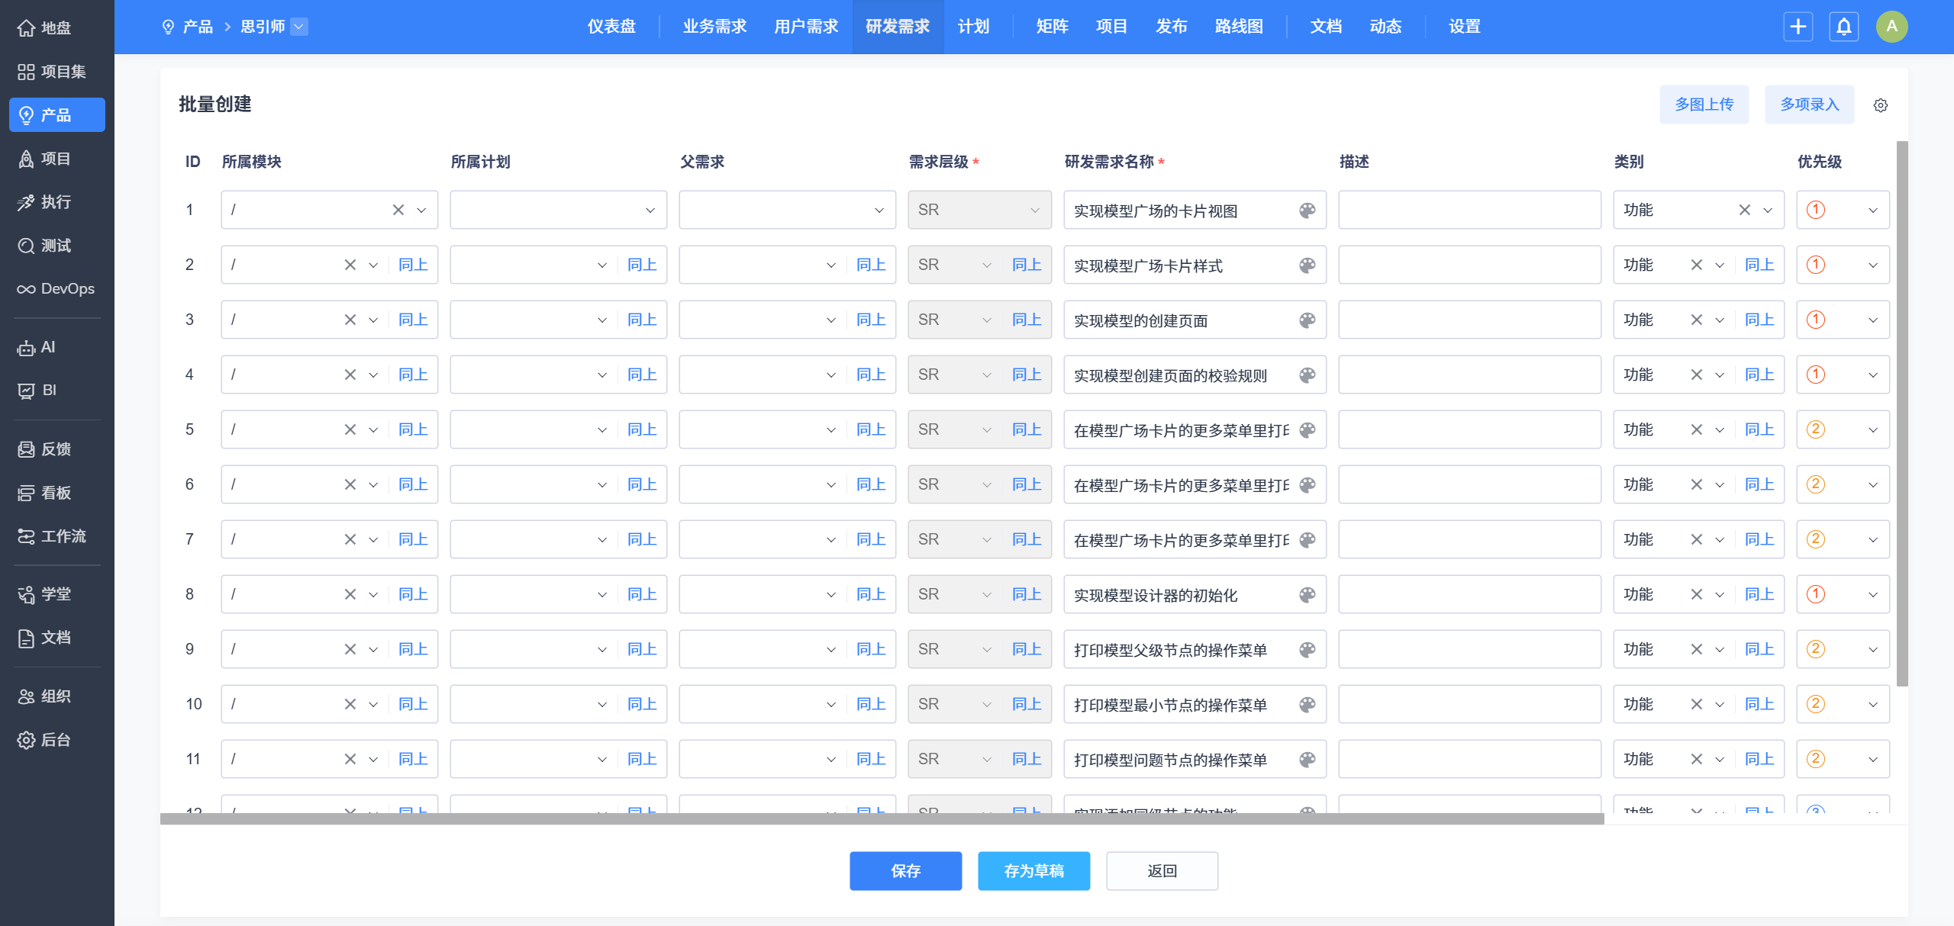The image size is (1954, 926).
Task: Clear the module field in row 1
Action: click(398, 210)
